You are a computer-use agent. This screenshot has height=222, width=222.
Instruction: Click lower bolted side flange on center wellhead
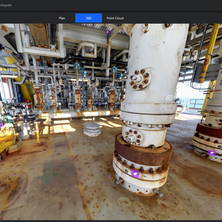133,137
